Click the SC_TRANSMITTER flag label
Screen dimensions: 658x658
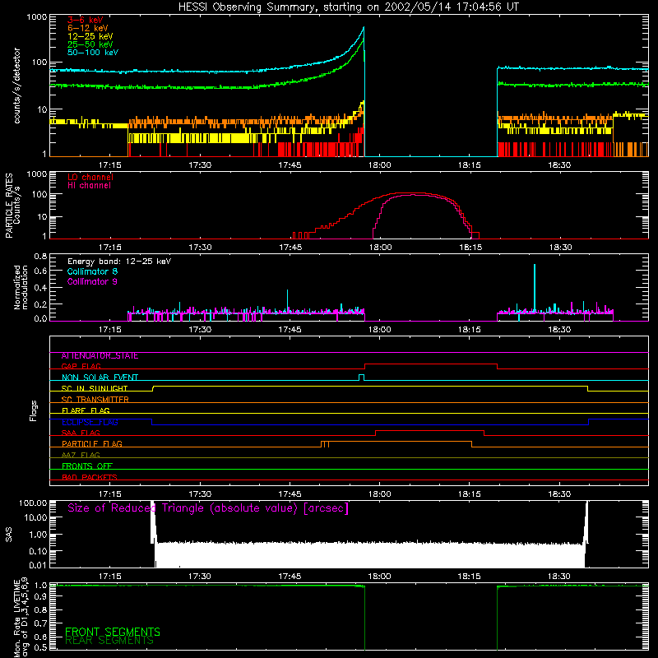[95, 400]
